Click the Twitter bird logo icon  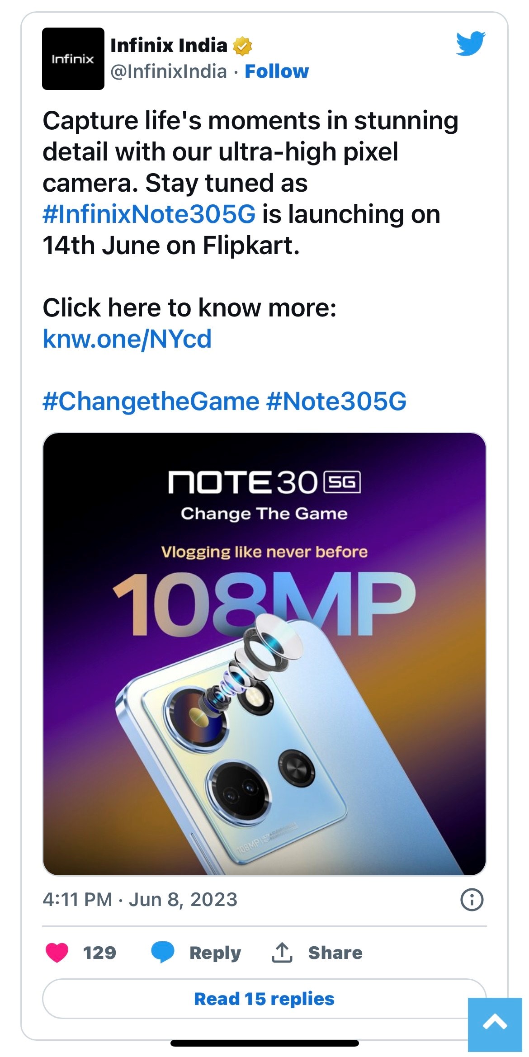470,44
